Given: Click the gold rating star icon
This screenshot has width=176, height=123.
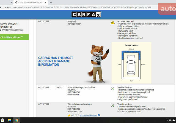Looking at the screenshot, I should tap(69, 115).
